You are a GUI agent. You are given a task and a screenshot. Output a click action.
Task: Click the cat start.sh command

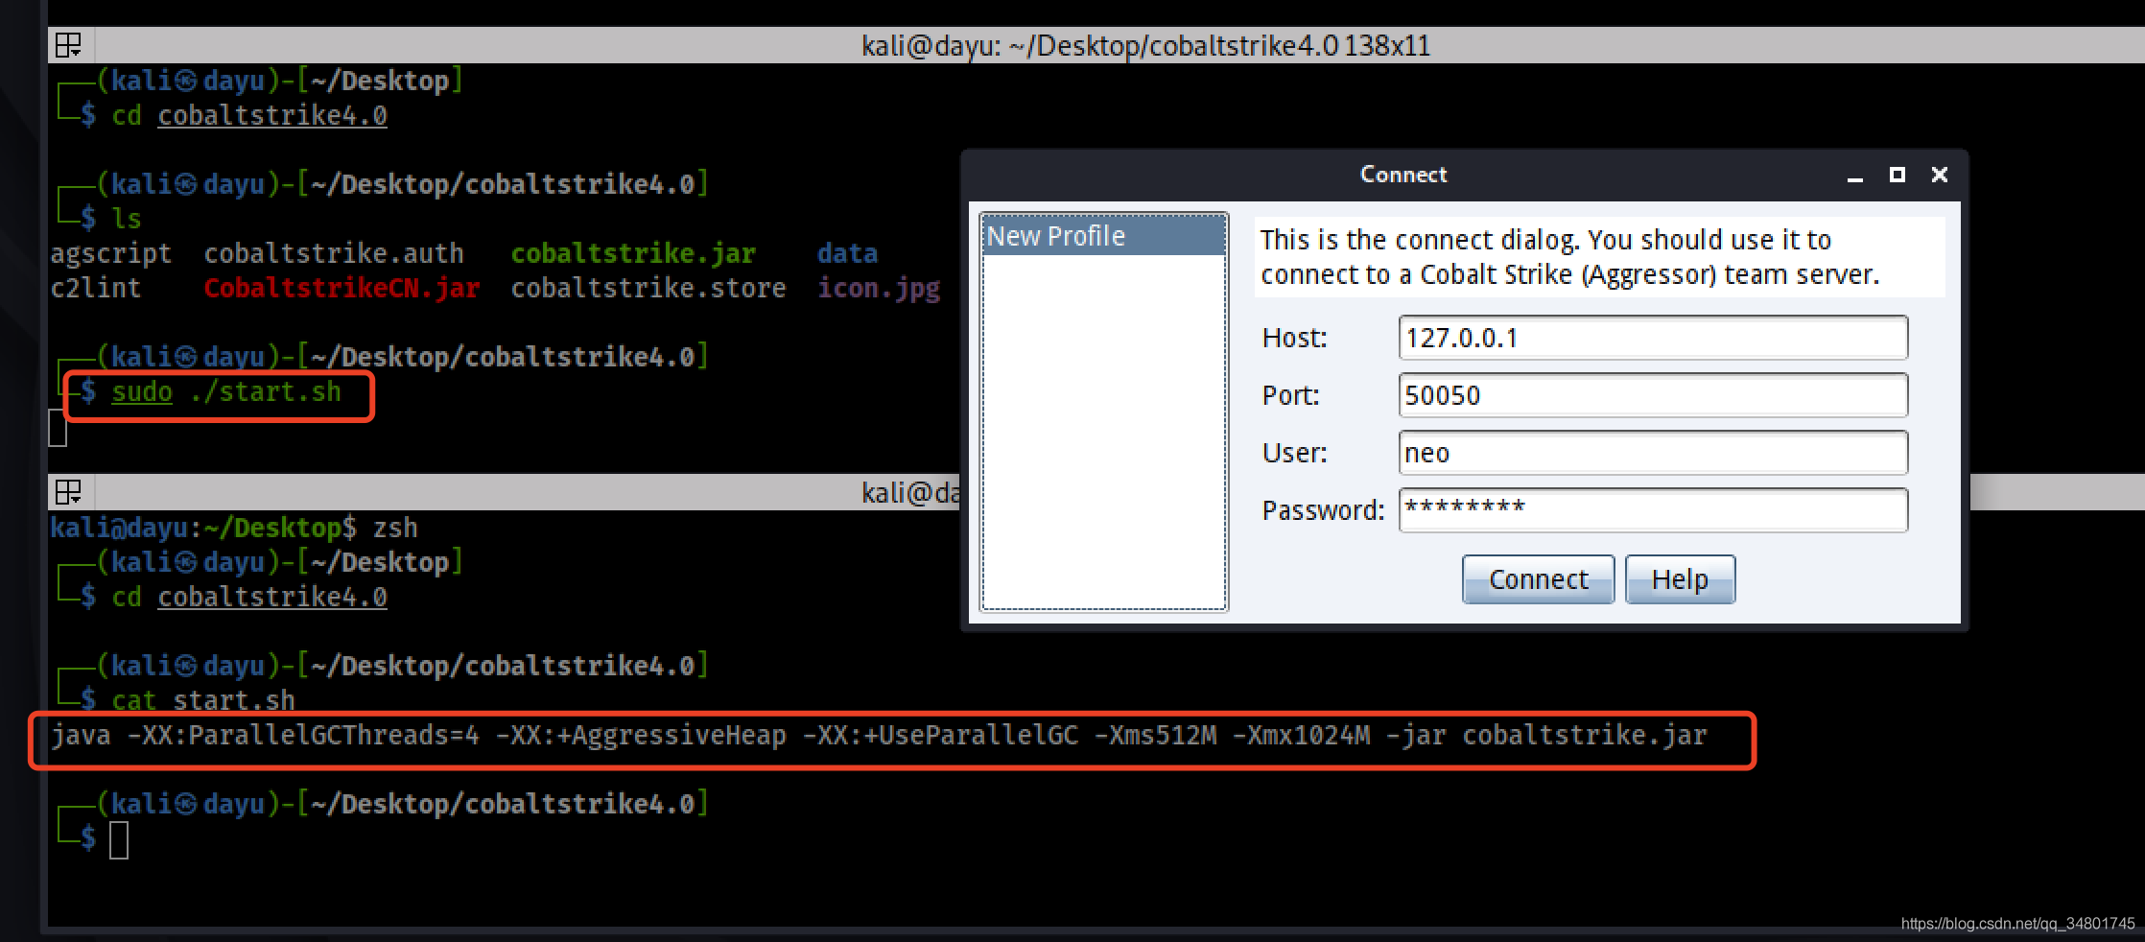coord(203,700)
